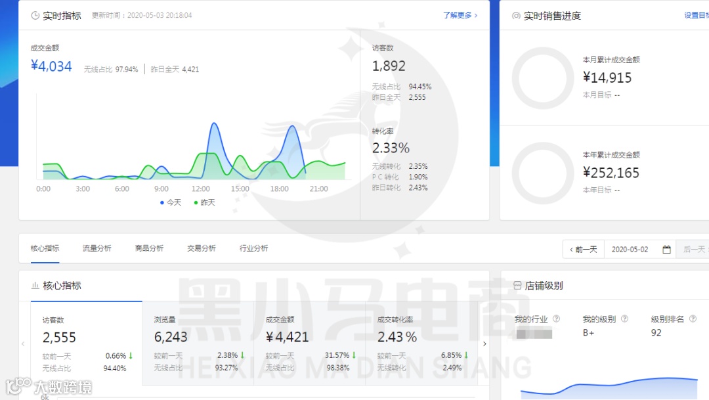Image resolution: width=709 pixels, height=400 pixels.
Task: Click the yearly progress ring
Action: tap(543, 173)
